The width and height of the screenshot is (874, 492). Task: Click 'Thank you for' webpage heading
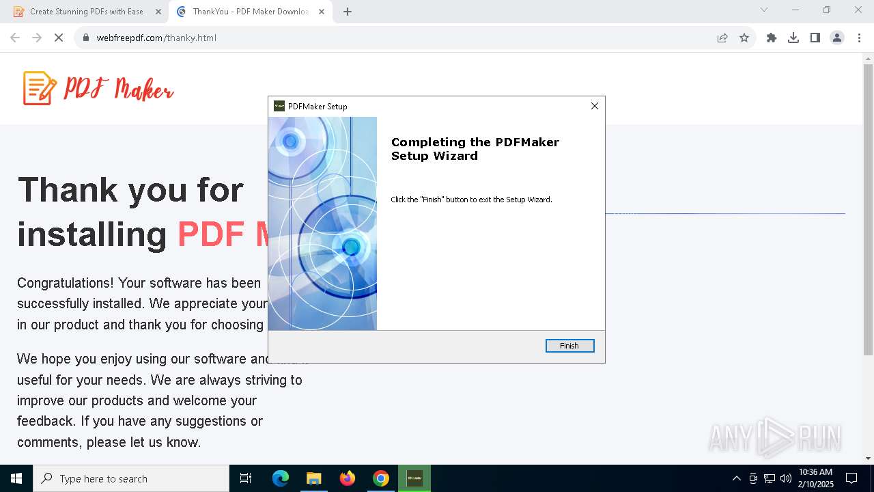click(130, 189)
